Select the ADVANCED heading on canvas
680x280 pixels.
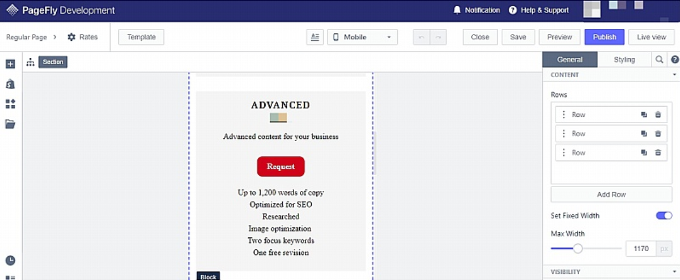pos(280,105)
